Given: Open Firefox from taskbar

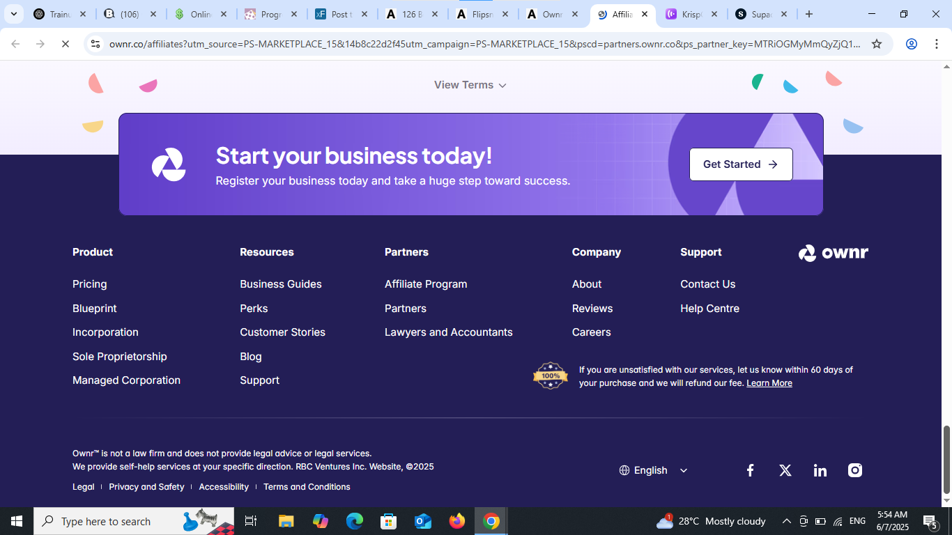Looking at the screenshot, I should pos(457,521).
